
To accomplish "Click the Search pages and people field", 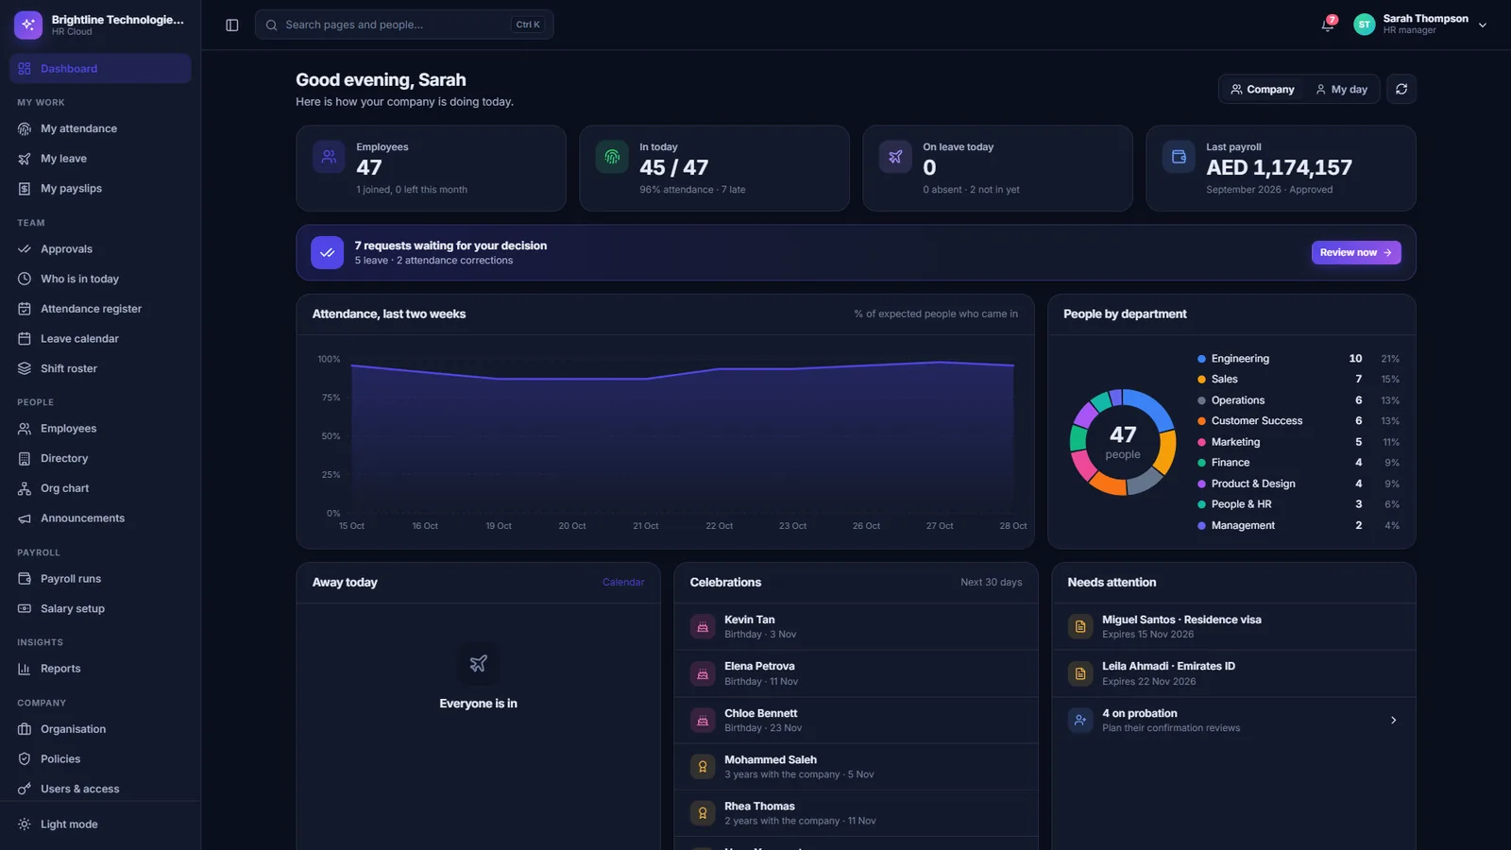I will point(404,25).
